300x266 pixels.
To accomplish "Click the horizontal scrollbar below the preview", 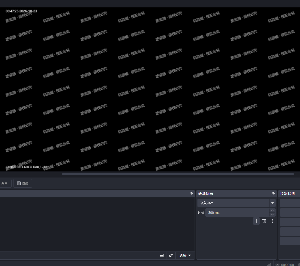I will coord(178,174).
